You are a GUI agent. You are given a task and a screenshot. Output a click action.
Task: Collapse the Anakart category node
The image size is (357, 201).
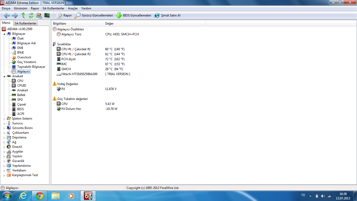[x=4, y=76]
